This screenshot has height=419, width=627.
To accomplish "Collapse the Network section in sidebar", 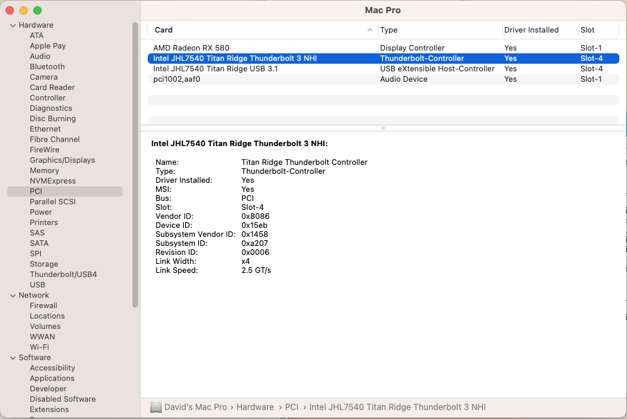I will 12,296.
